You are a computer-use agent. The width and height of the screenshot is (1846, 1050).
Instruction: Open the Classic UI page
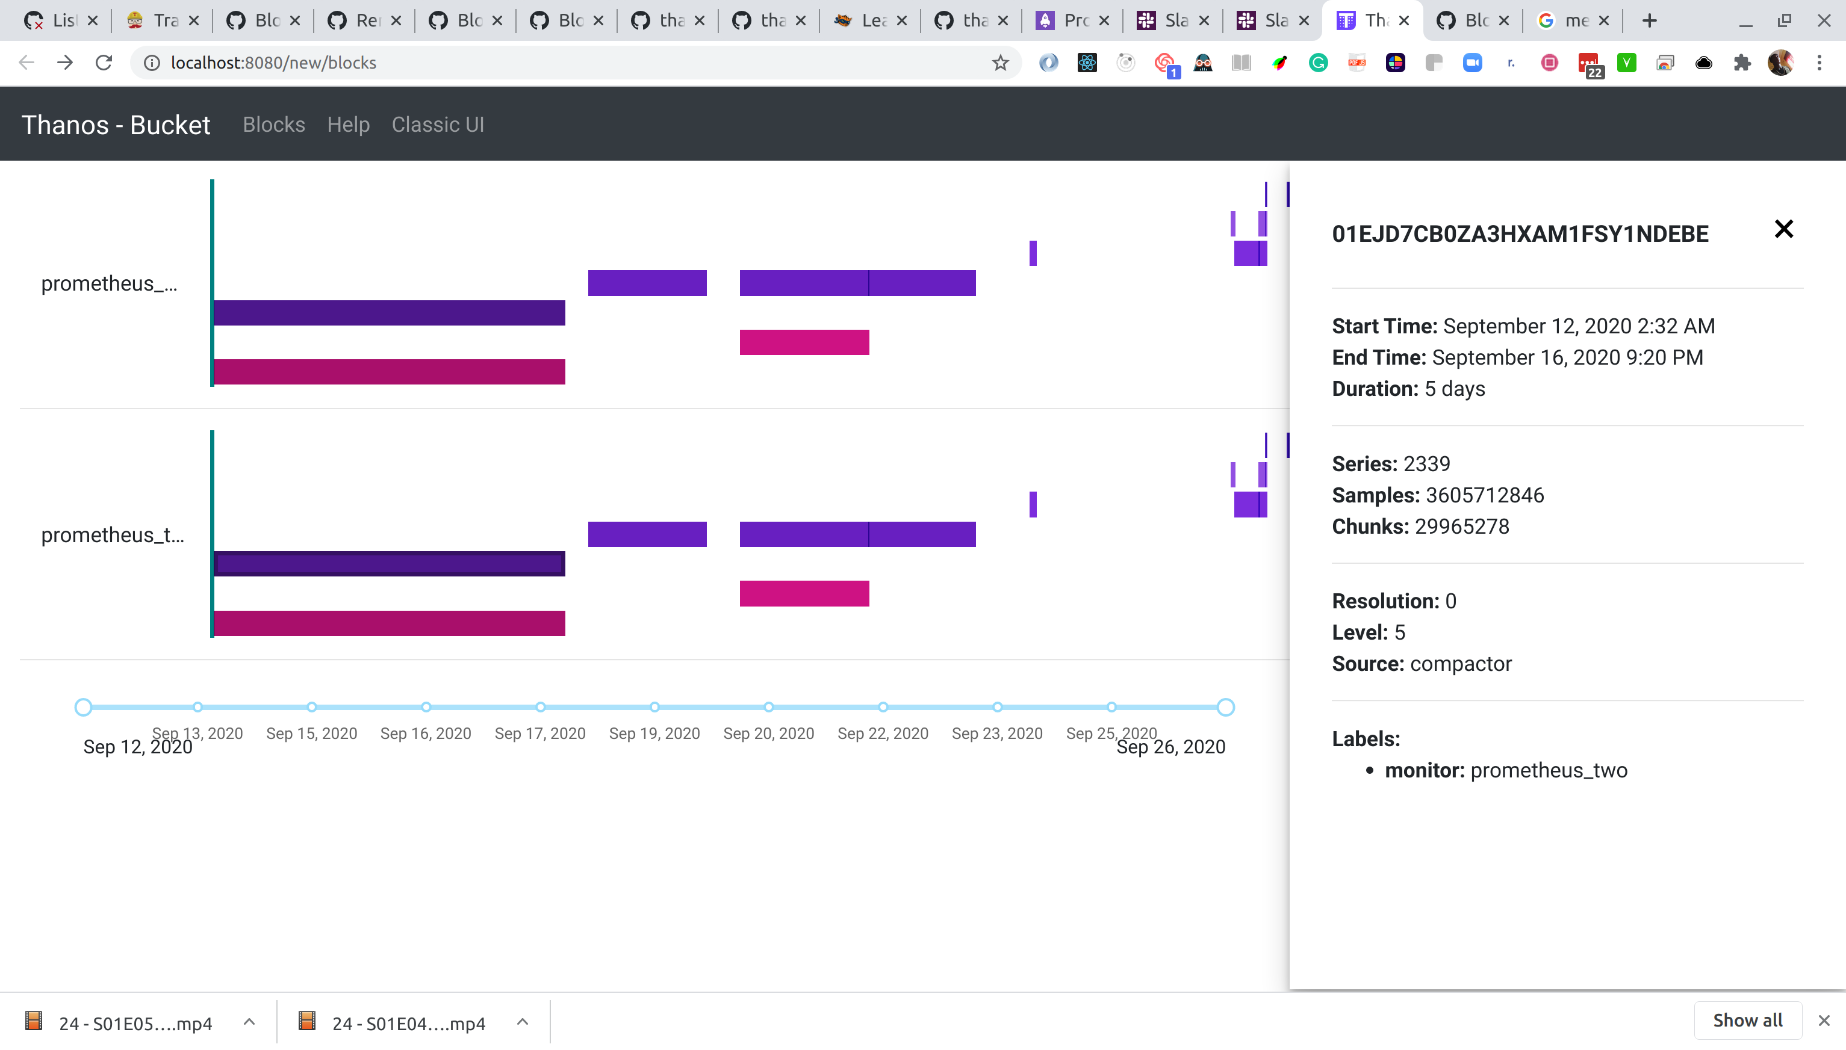[x=438, y=124]
